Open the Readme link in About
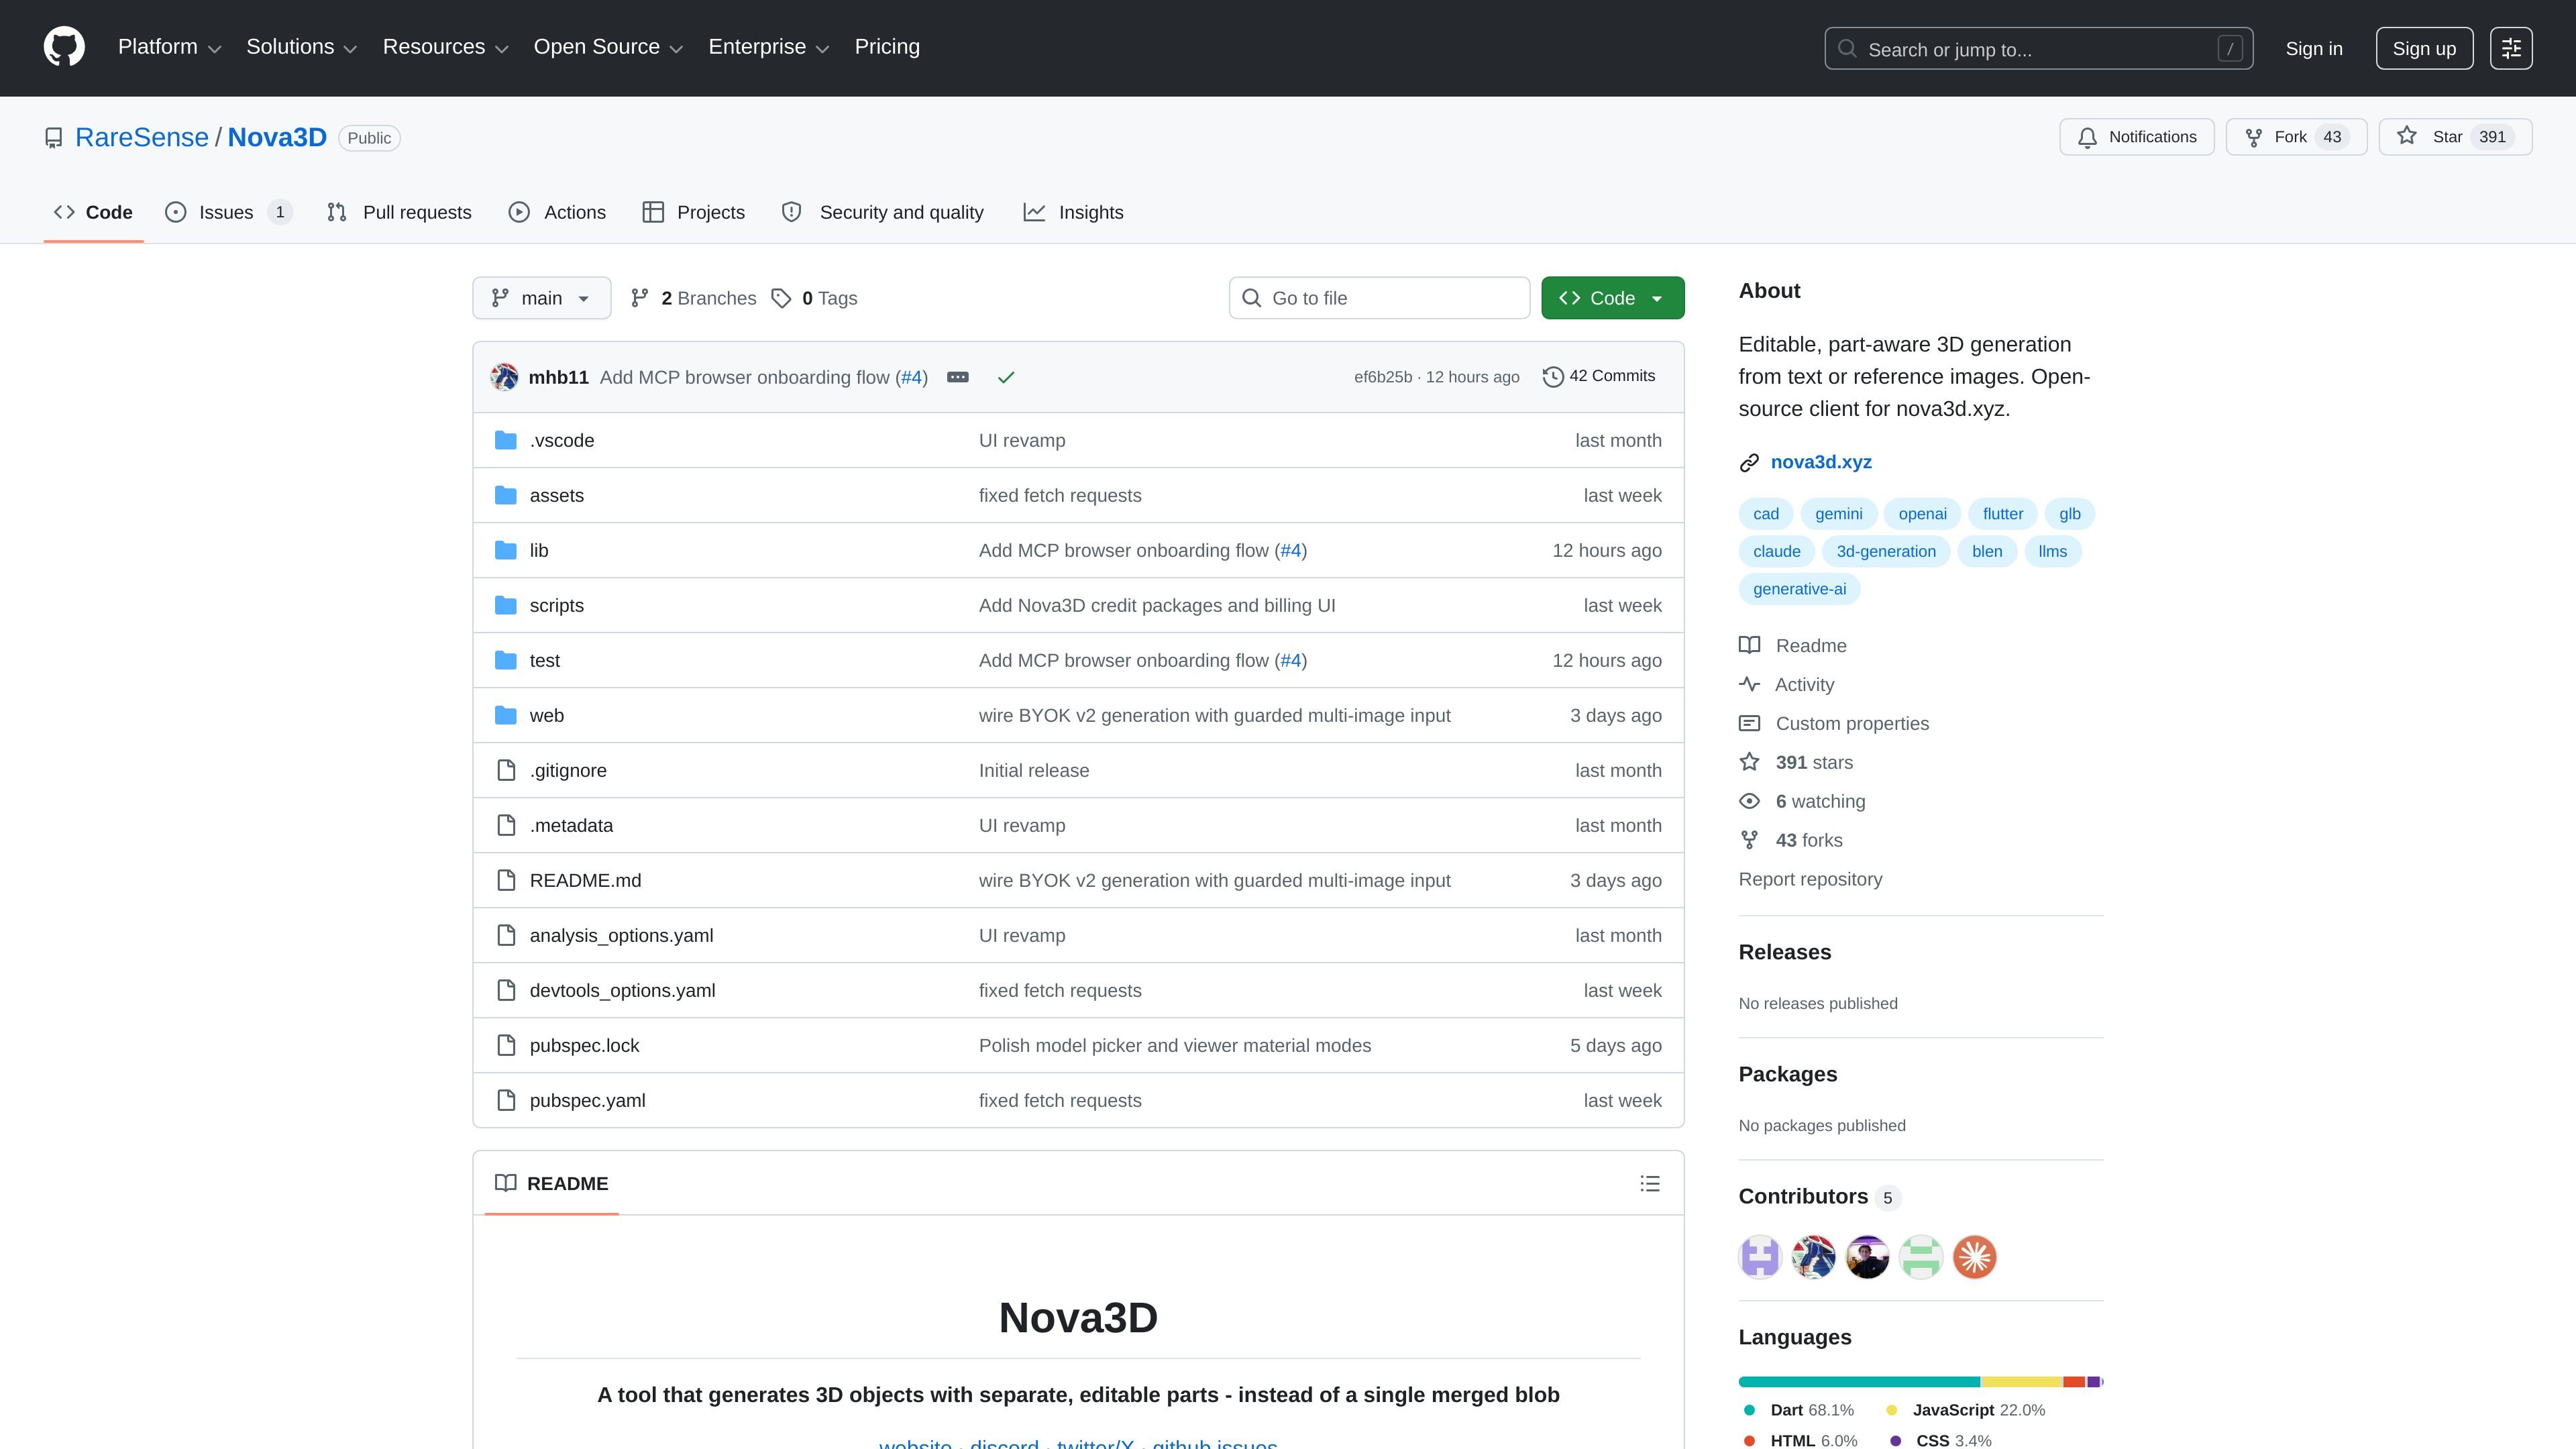This screenshot has width=2576, height=1449. [x=1793, y=645]
